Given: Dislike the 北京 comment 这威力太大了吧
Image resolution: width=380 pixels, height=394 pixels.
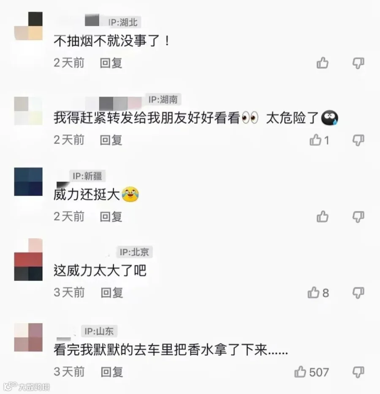Looking at the screenshot, I should point(358,293).
